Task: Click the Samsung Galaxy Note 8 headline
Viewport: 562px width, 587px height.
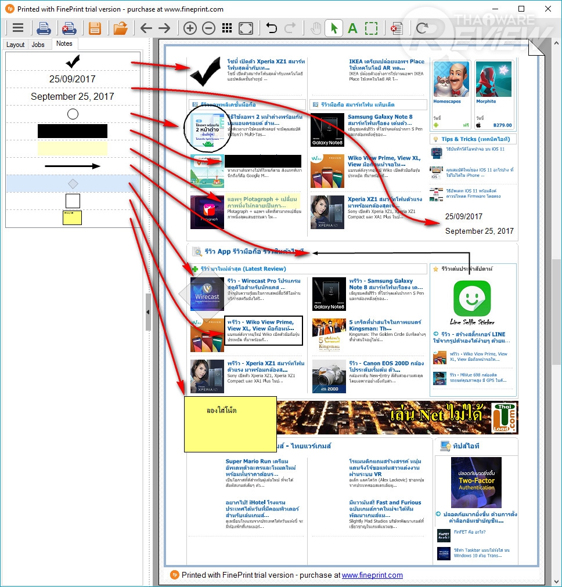Action: click(x=380, y=120)
